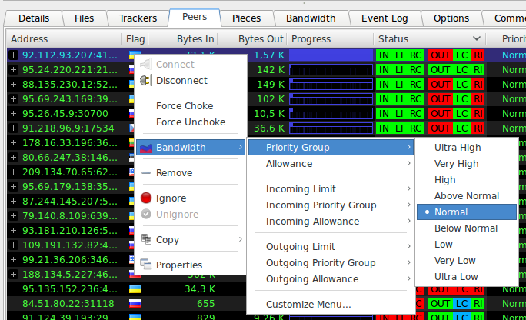526x320 pixels.
Task: Open the Event Log tab
Action: coord(385,18)
